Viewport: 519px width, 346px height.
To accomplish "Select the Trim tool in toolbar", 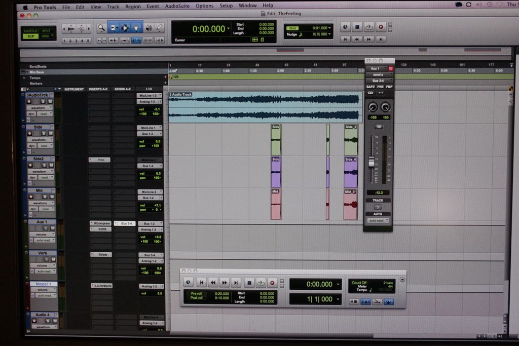I will [x=114, y=28].
